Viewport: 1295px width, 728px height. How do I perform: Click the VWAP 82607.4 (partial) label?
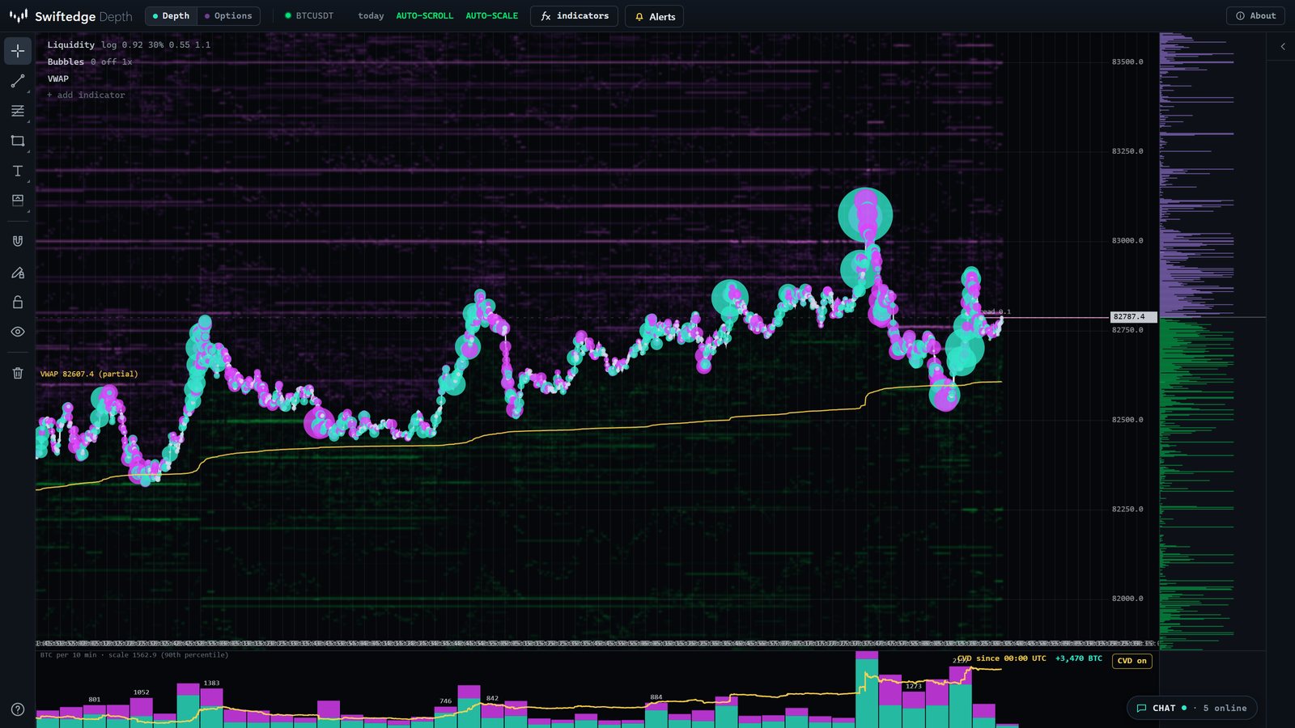[89, 375]
